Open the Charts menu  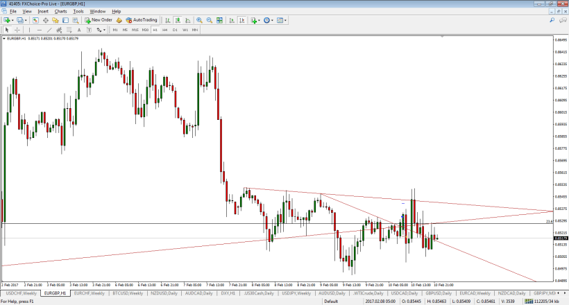coord(60,12)
